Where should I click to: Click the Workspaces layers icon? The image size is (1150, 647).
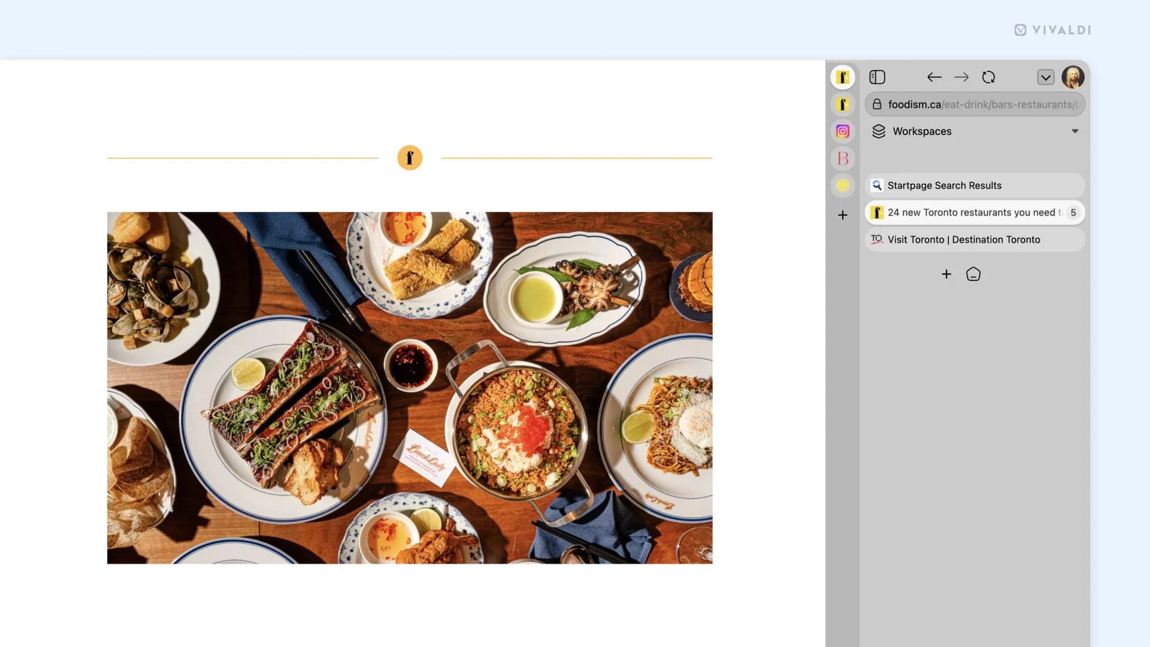[x=879, y=131]
